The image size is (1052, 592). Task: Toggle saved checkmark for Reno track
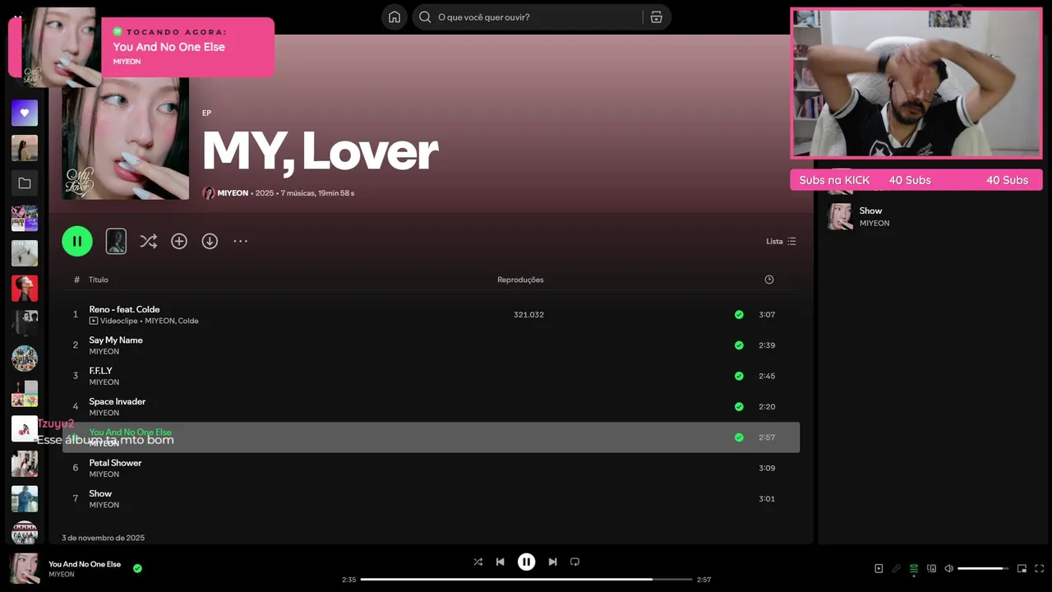[x=739, y=315]
